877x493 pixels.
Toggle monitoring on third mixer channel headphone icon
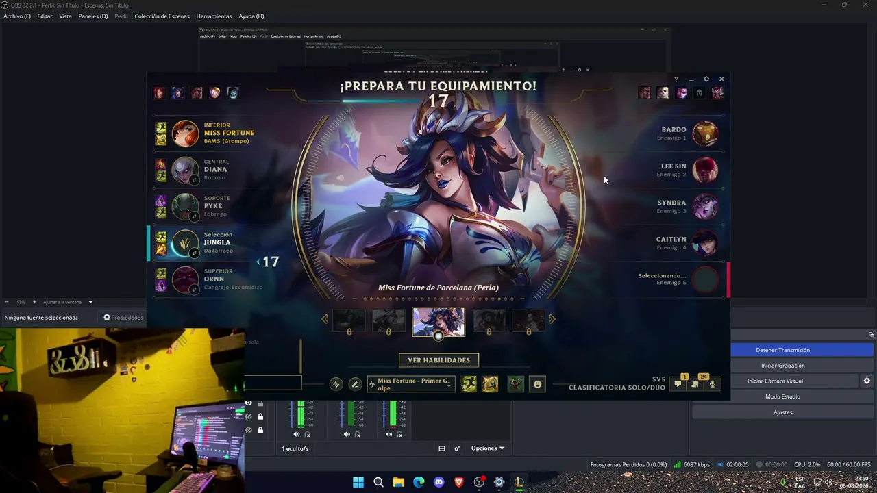[399, 434]
